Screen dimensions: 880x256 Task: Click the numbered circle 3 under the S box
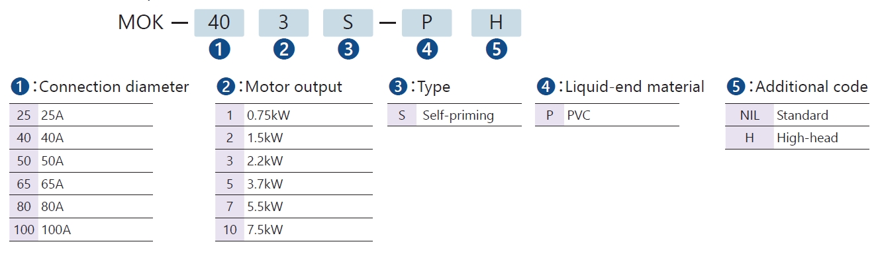(x=348, y=49)
